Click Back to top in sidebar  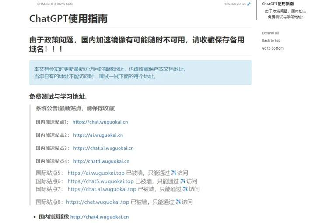(271, 40)
